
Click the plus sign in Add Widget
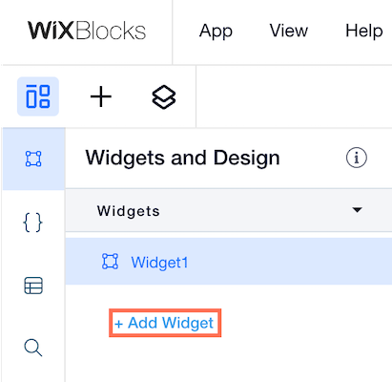pos(119,324)
